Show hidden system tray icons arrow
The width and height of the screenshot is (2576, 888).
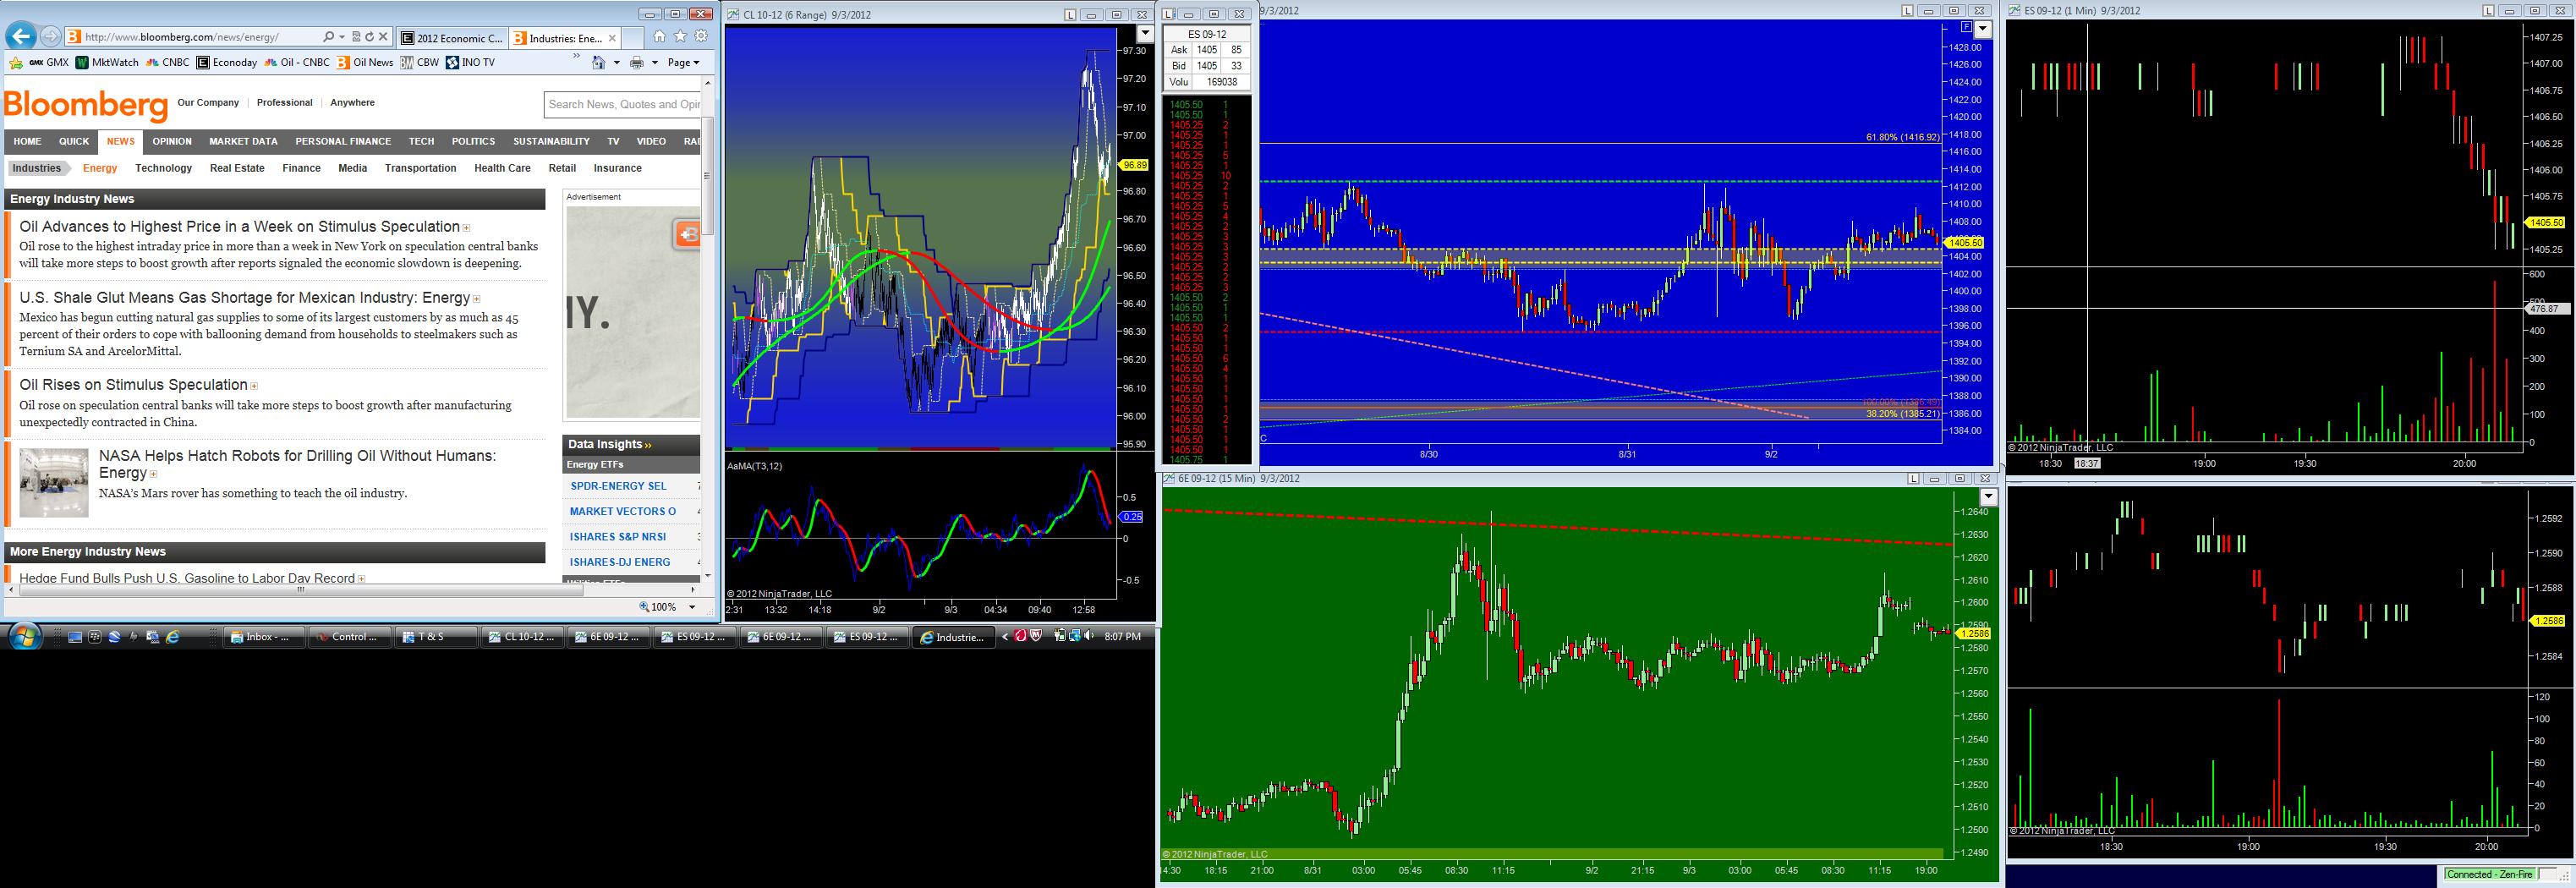pos(1005,636)
